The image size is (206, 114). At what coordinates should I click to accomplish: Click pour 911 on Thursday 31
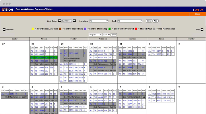[x=135, y=61]
